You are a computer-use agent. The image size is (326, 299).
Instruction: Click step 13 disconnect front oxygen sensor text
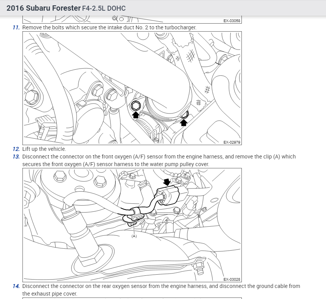[159, 160]
